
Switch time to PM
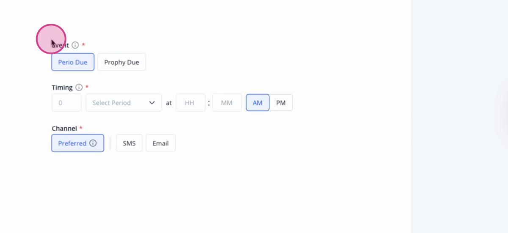281,103
